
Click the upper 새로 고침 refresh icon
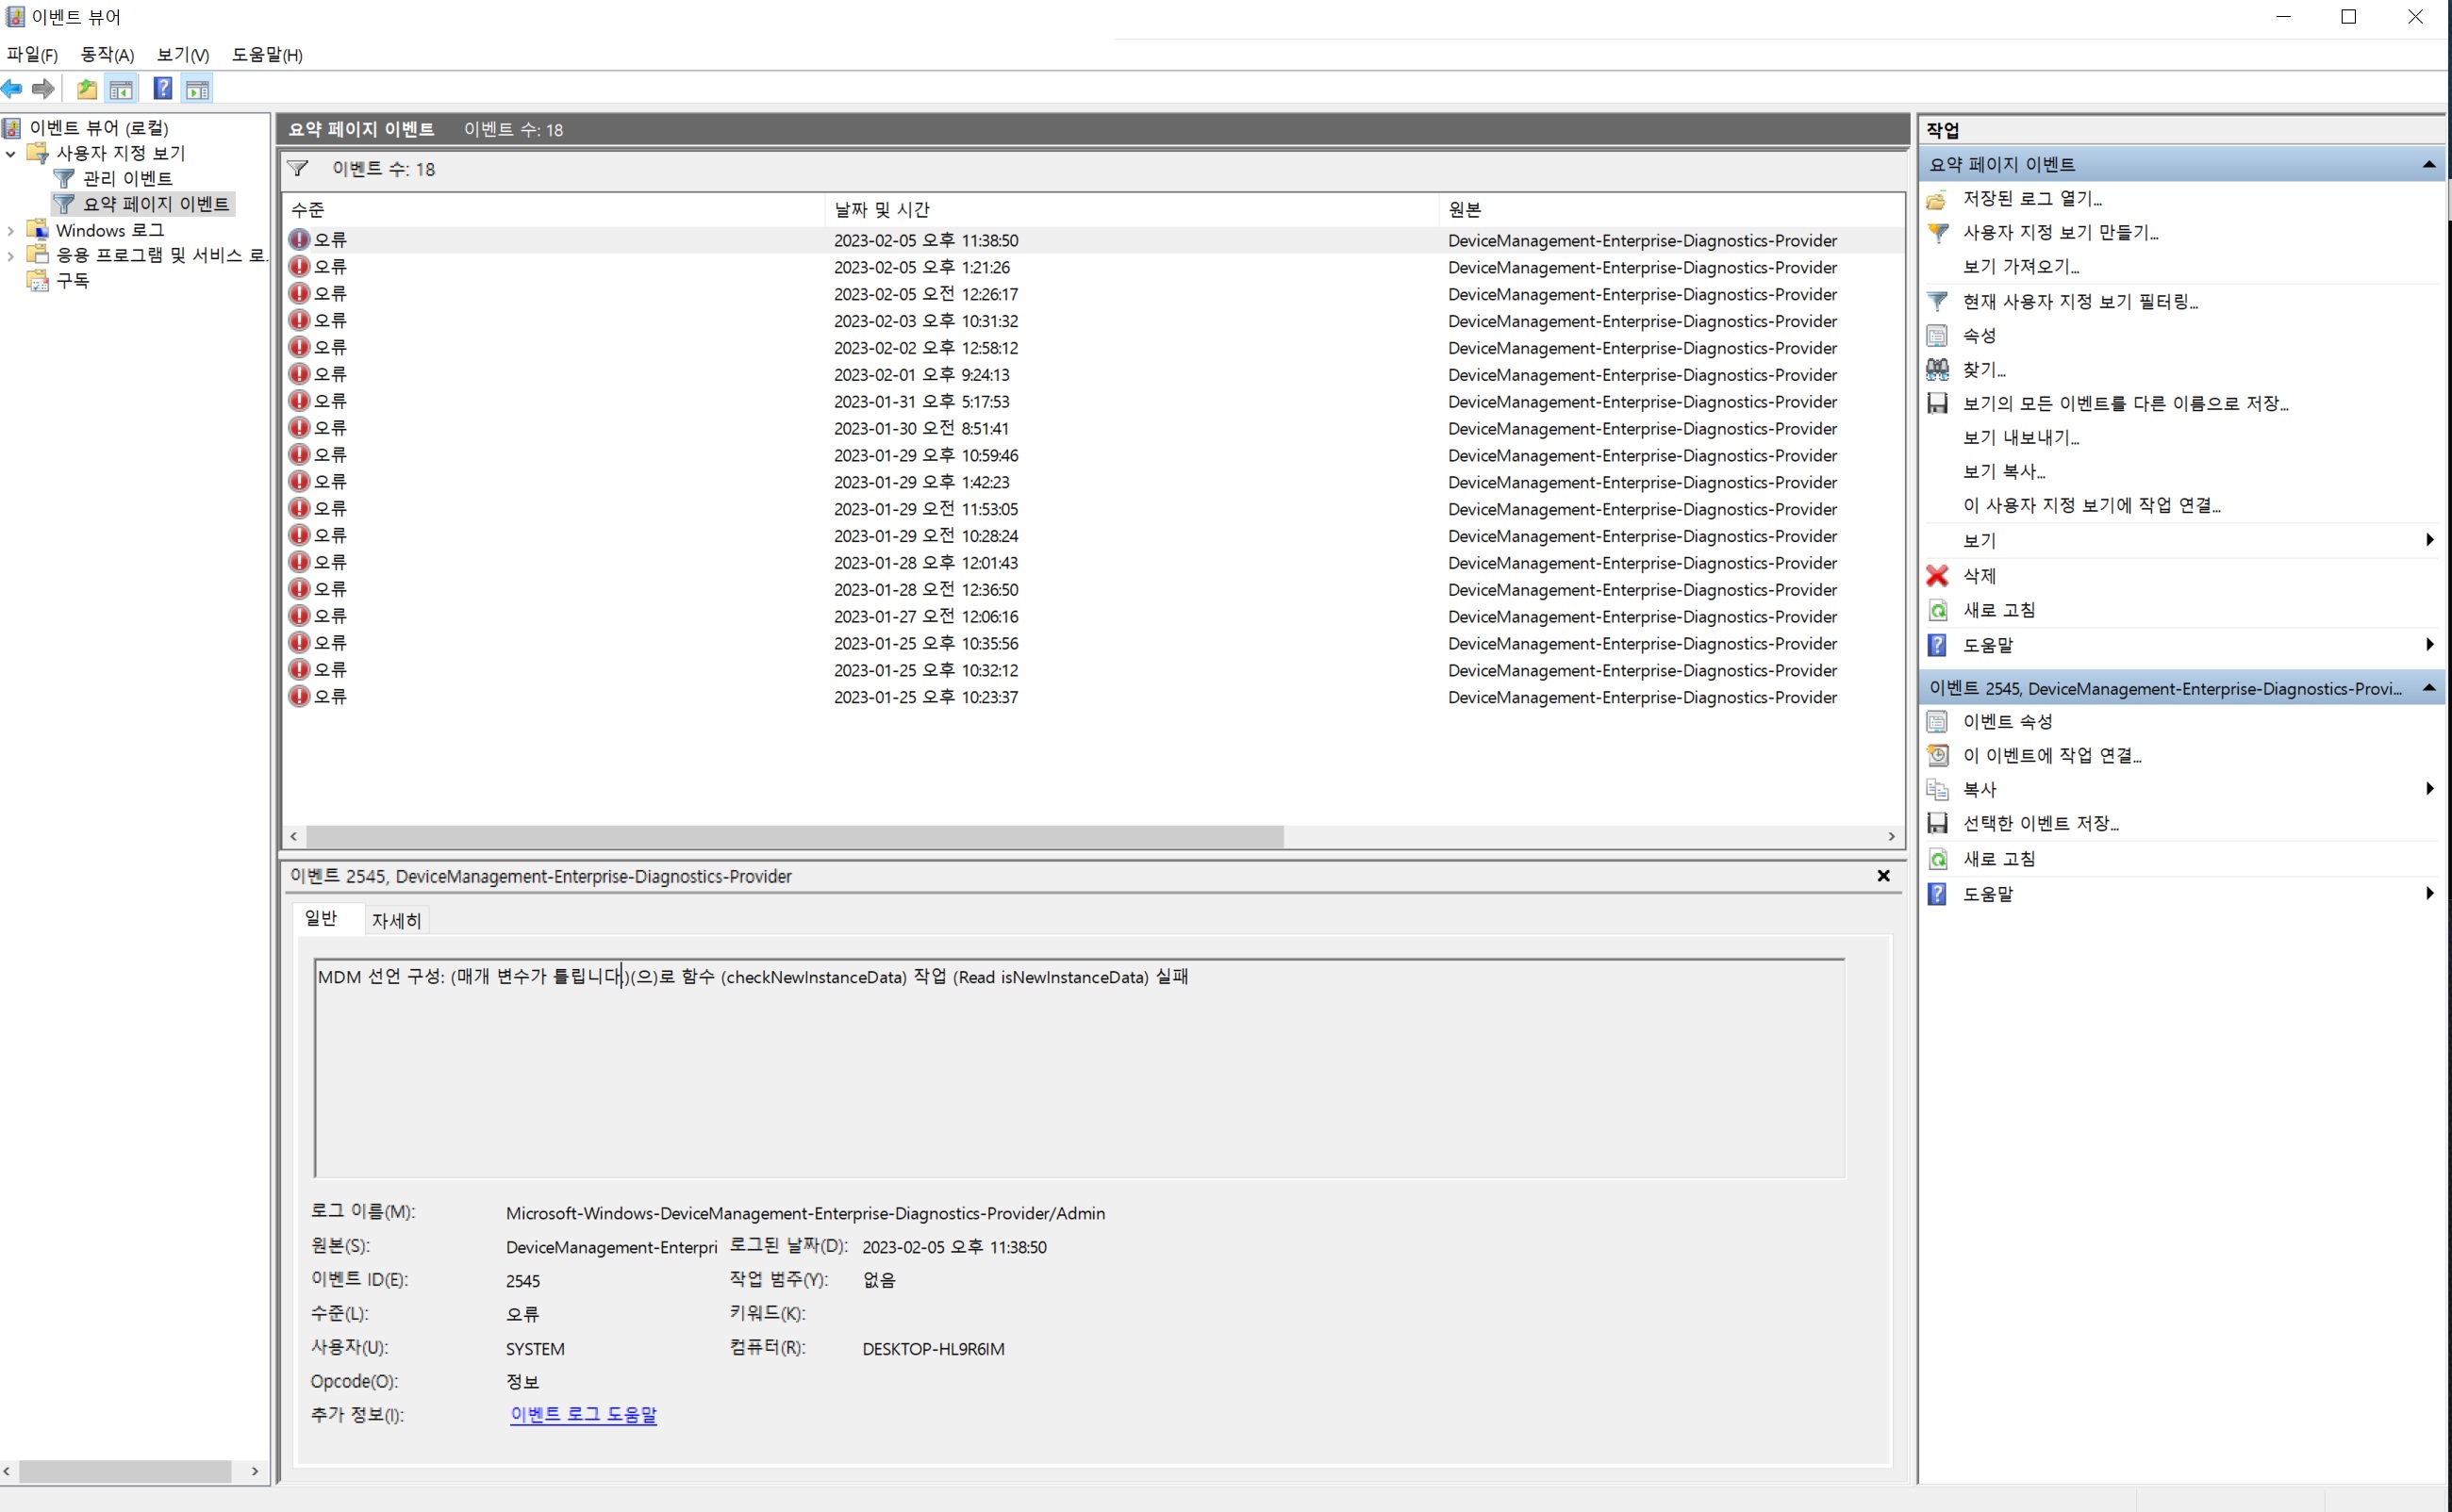pyautogui.click(x=1937, y=610)
